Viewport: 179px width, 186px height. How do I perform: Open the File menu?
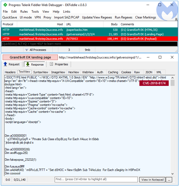point(5,12)
